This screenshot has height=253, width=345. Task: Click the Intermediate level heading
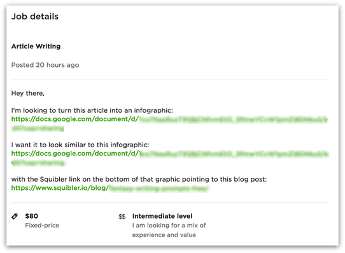(x=162, y=216)
